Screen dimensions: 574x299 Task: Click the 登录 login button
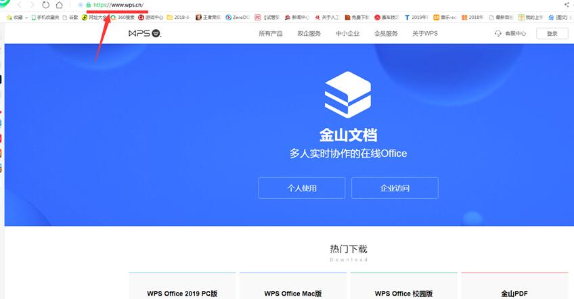coord(552,33)
